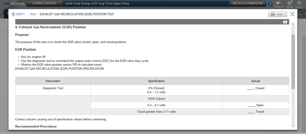Click the '____ Open' actual cell
Screen dimensions: 306x134
click(256, 105)
